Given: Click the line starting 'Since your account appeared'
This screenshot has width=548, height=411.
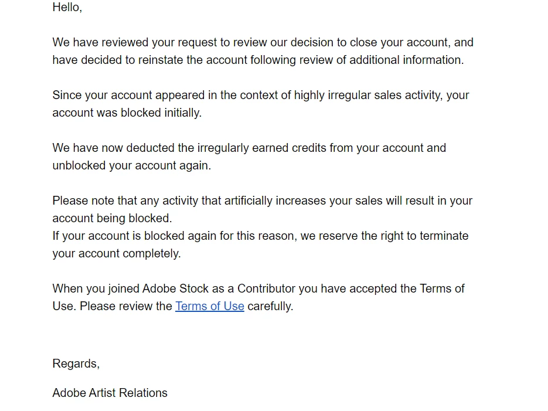Looking at the screenshot, I should pyautogui.click(x=260, y=95).
